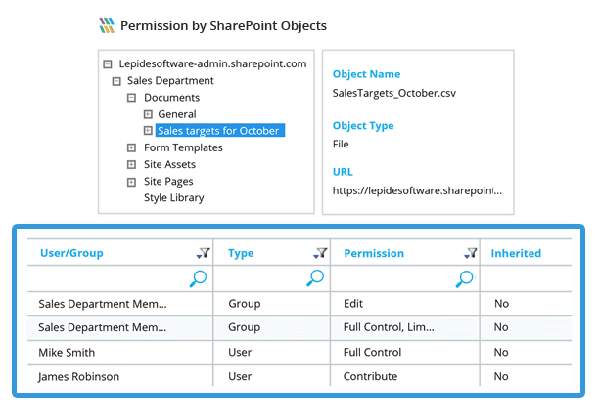Expand the Site Pages node

[131, 182]
